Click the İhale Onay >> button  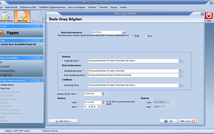(x=63, y=121)
